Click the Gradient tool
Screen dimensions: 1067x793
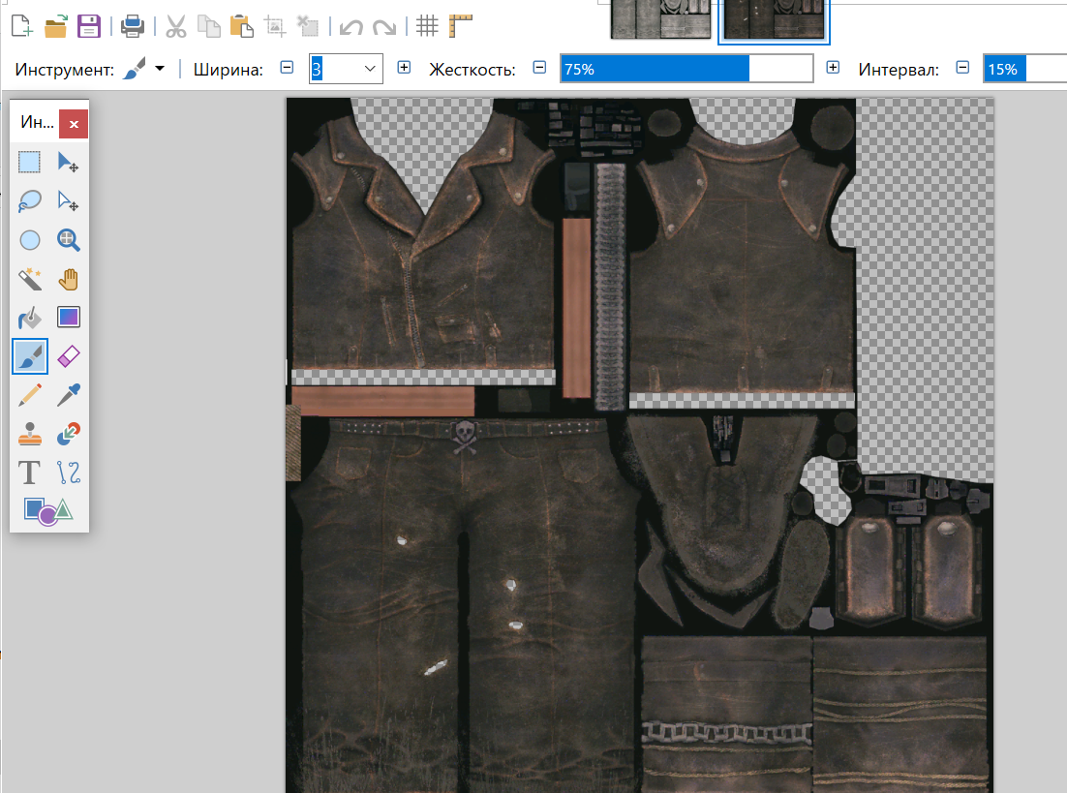coord(68,318)
